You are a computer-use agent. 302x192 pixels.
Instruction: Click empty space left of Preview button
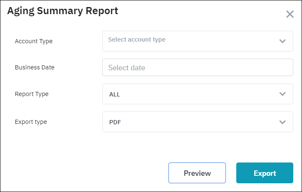83,173
